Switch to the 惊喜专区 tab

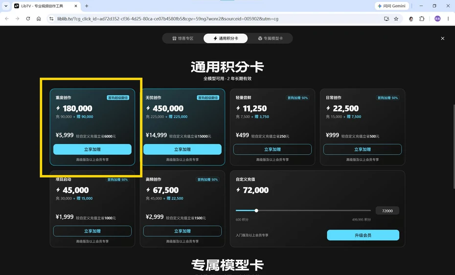point(183,38)
